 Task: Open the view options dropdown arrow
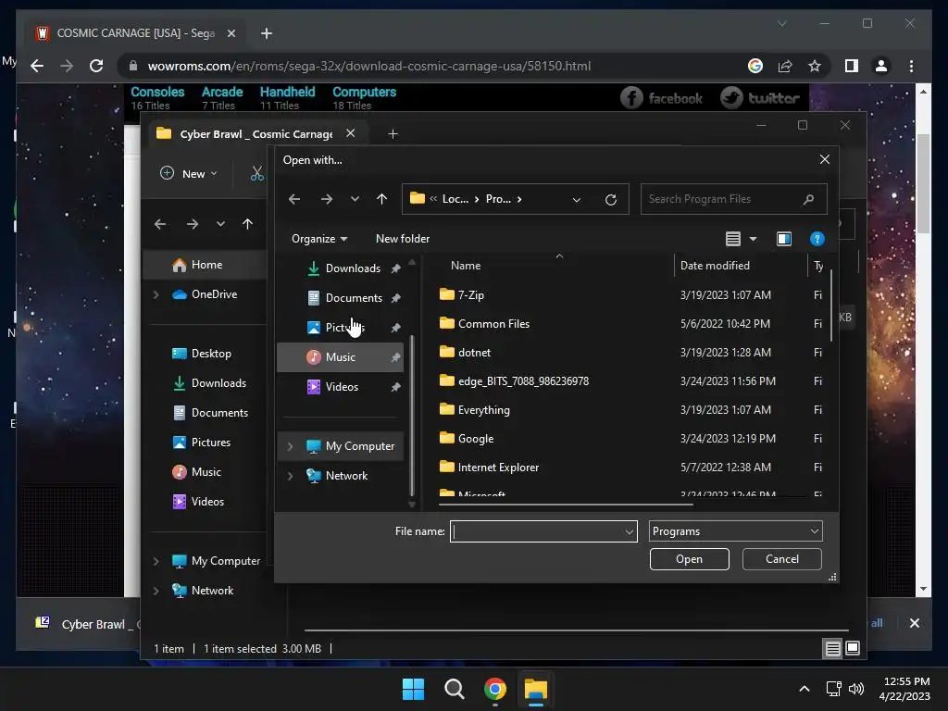pyautogui.click(x=753, y=239)
